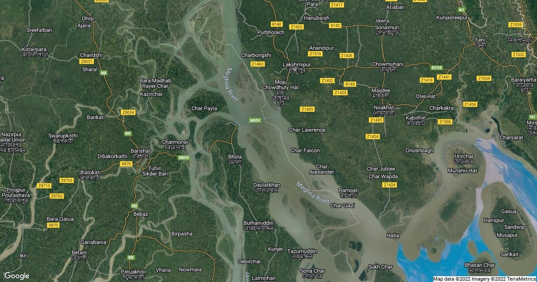Select the Z1510 road marker below Anandipur
This screenshot has width=537, height=282.
click(315, 54)
